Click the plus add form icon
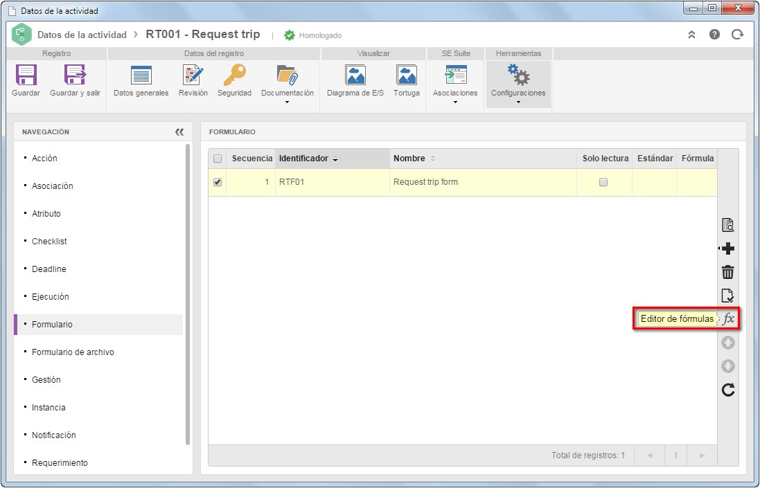The image size is (760, 488). tap(728, 248)
